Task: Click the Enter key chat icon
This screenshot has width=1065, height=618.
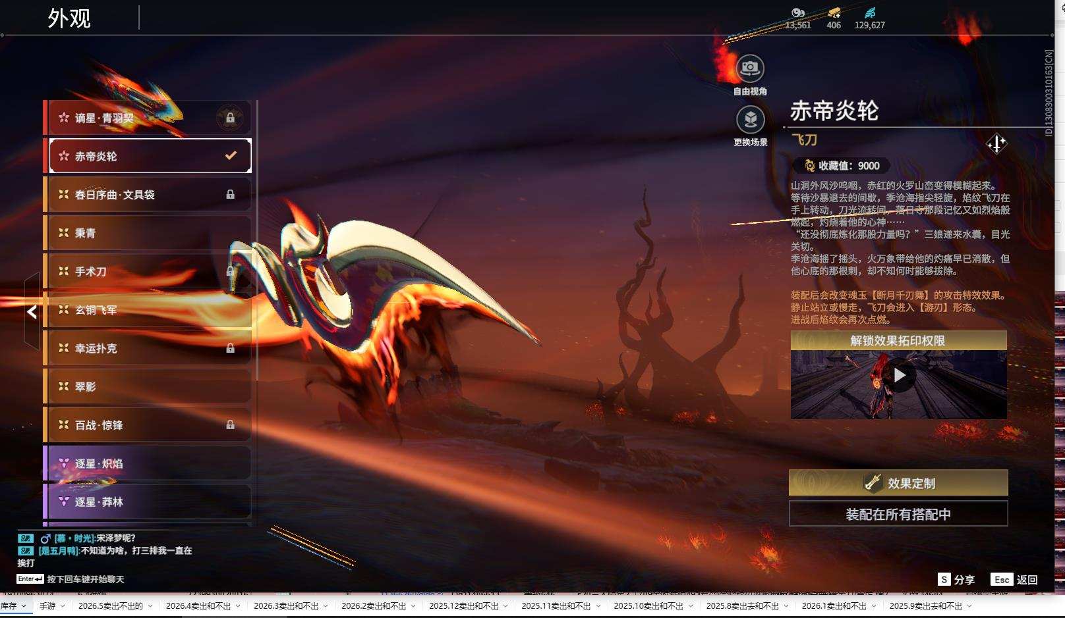Action: point(30,579)
